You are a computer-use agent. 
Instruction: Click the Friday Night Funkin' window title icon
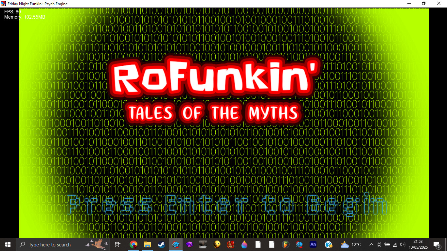tap(3, 4)
